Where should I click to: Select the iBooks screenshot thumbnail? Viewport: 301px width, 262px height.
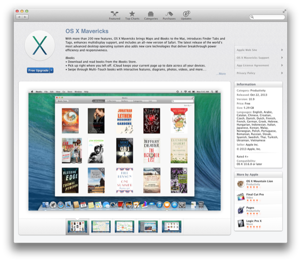point(77,226)
